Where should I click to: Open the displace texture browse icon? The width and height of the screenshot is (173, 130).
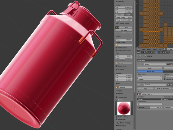[x=139, y=94]
